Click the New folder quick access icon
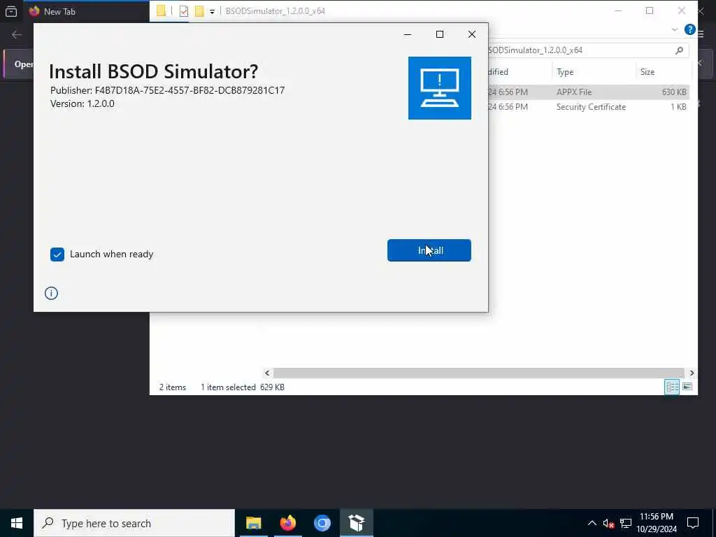The image size is (716, 537). point(199,11)
